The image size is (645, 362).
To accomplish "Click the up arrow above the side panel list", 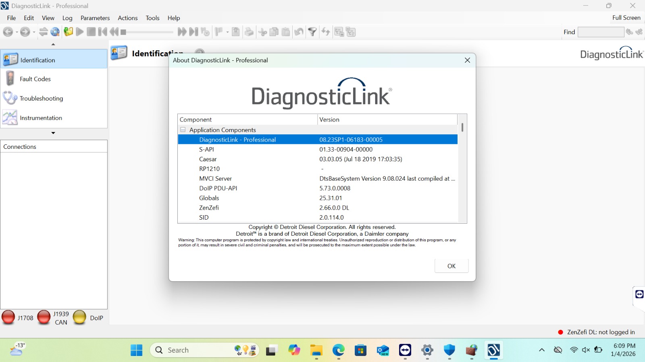I will tap(53, 44).
